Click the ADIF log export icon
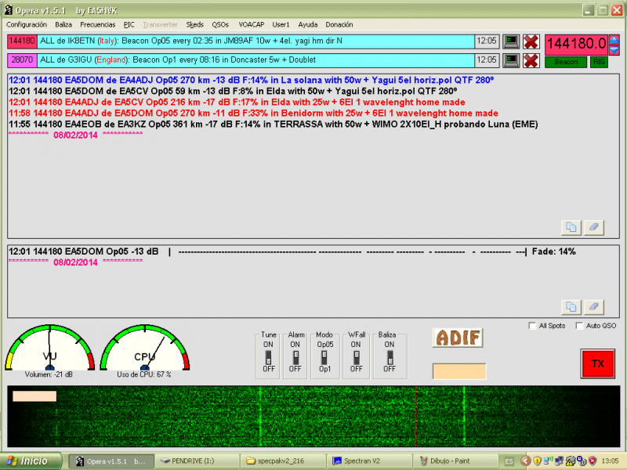Viewport: 627px width, 470px height. pos(458,338)
